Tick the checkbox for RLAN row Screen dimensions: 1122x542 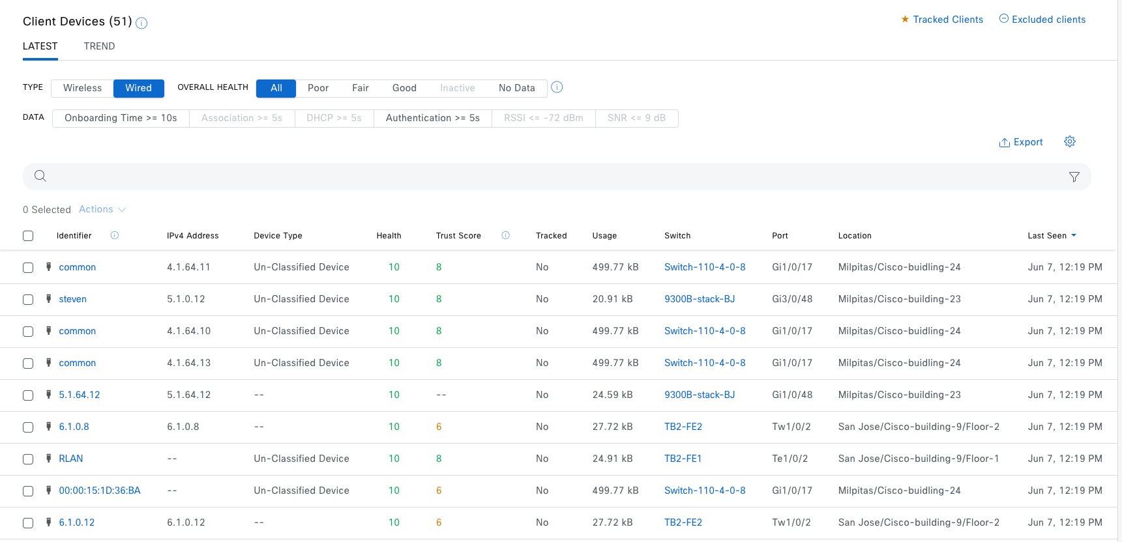click(x=28, y=459)
